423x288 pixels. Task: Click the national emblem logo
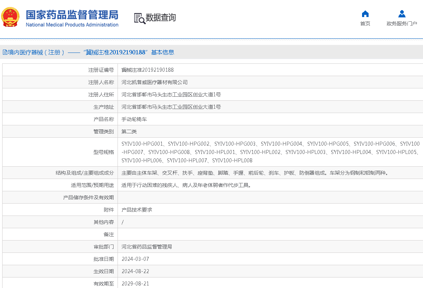click(11, 17)
